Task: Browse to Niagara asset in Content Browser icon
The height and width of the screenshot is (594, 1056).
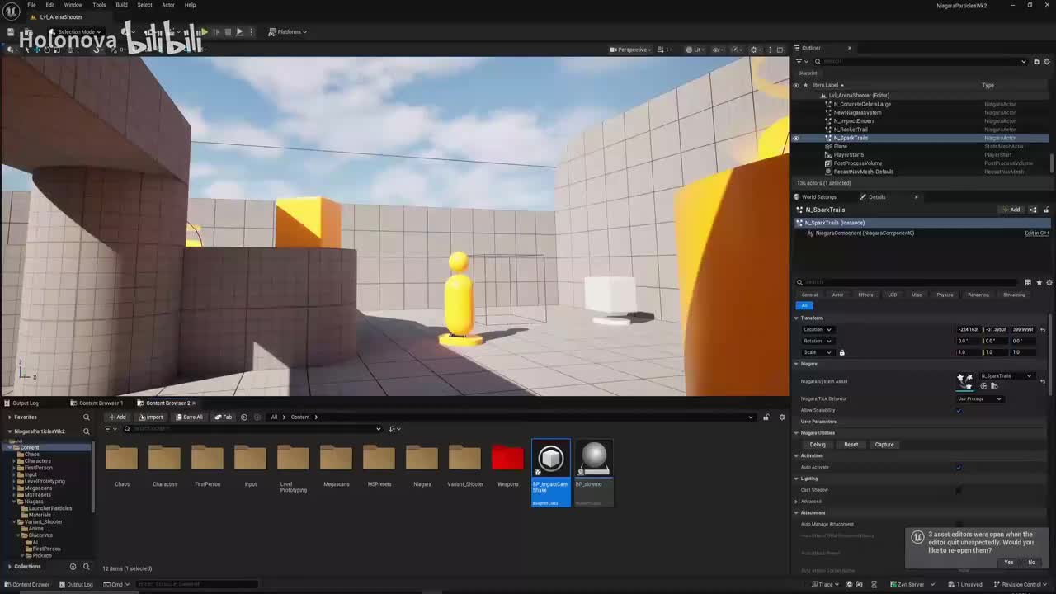Action: click(994, 386)
